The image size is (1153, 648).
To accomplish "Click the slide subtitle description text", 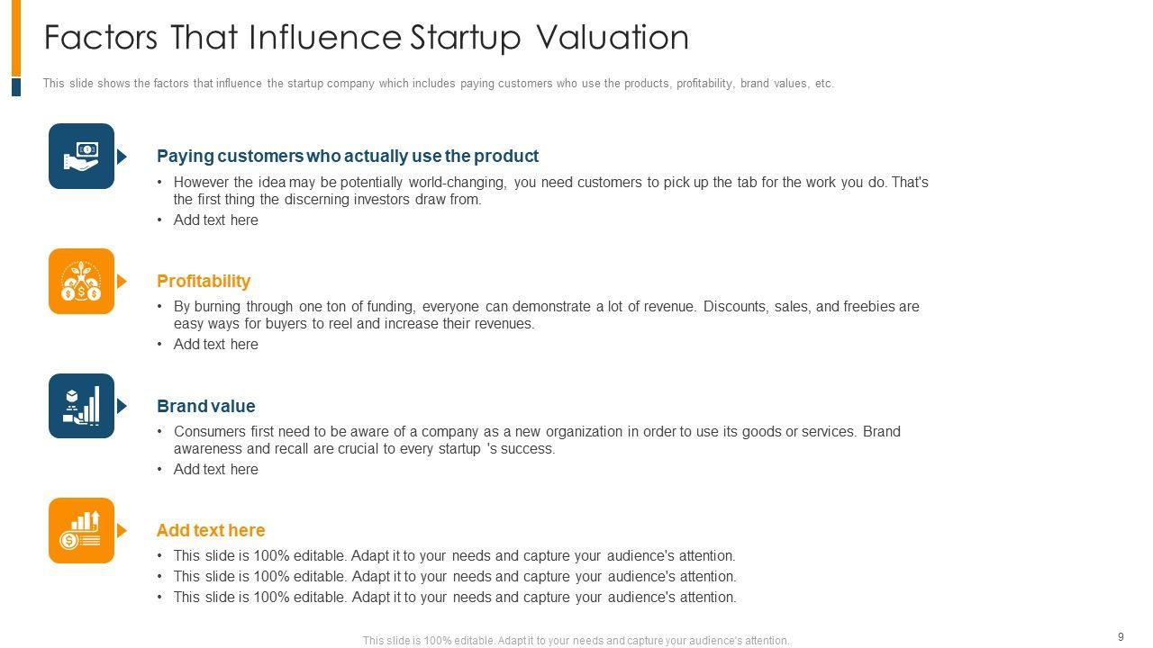I will coord(438,84).
